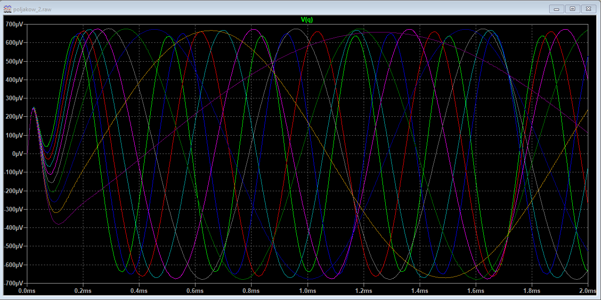This screenshot has width=601, height=300.
Task: Click the poljakow_2.raw window title text
Action: coord(32,8)
